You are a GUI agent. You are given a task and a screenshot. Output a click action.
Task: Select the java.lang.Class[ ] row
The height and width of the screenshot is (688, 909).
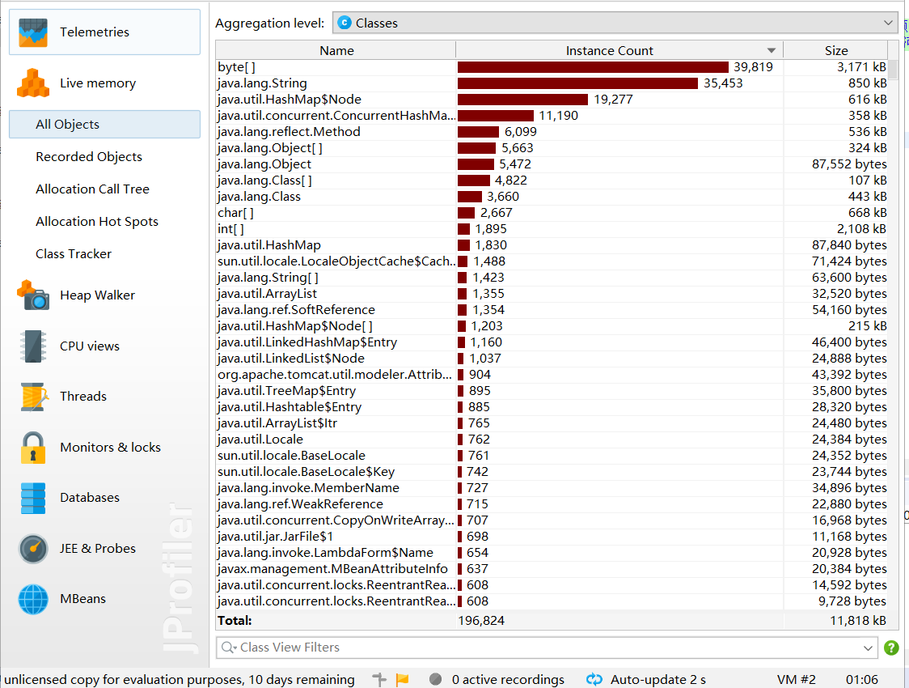pyautogui.click(x=552, y=180)
